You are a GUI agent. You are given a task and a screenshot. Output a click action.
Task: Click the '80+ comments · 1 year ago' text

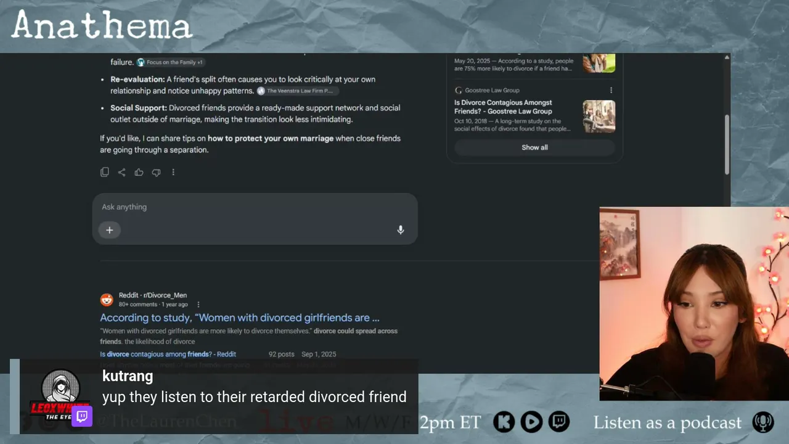(x=153, y=305)
